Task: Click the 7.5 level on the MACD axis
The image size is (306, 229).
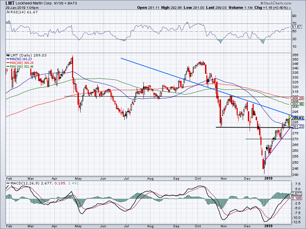Action: click(x=298, y=184)
